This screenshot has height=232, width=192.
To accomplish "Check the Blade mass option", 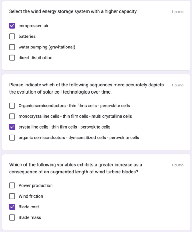I will [12, 217].
